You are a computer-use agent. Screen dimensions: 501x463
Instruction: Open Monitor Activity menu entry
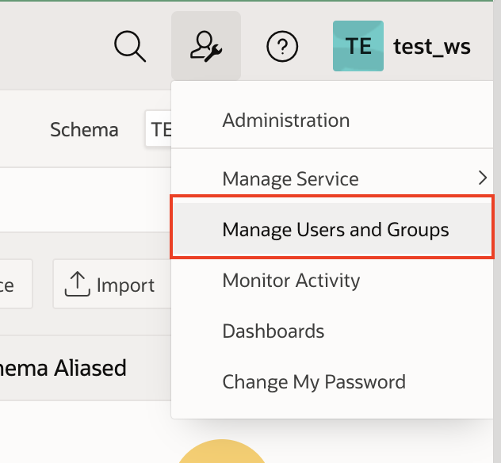332,280
